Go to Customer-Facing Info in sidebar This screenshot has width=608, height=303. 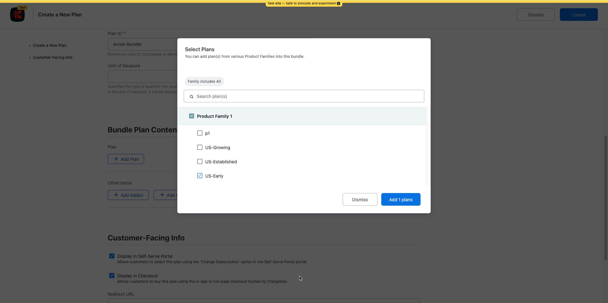[53, 58]
